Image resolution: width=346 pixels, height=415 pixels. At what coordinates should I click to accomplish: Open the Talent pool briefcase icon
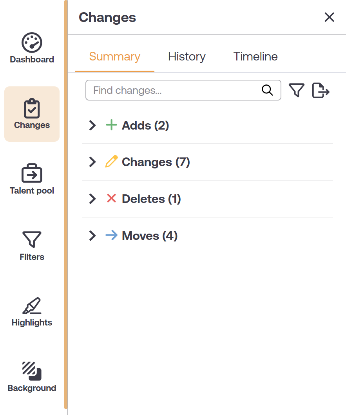(x=32, y=174)
